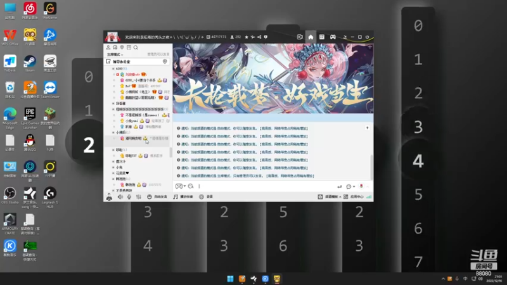Viewport: 507px width, 285px height.
Task: Expand the 小兔 sub-channel
Action: click(113, 167)
